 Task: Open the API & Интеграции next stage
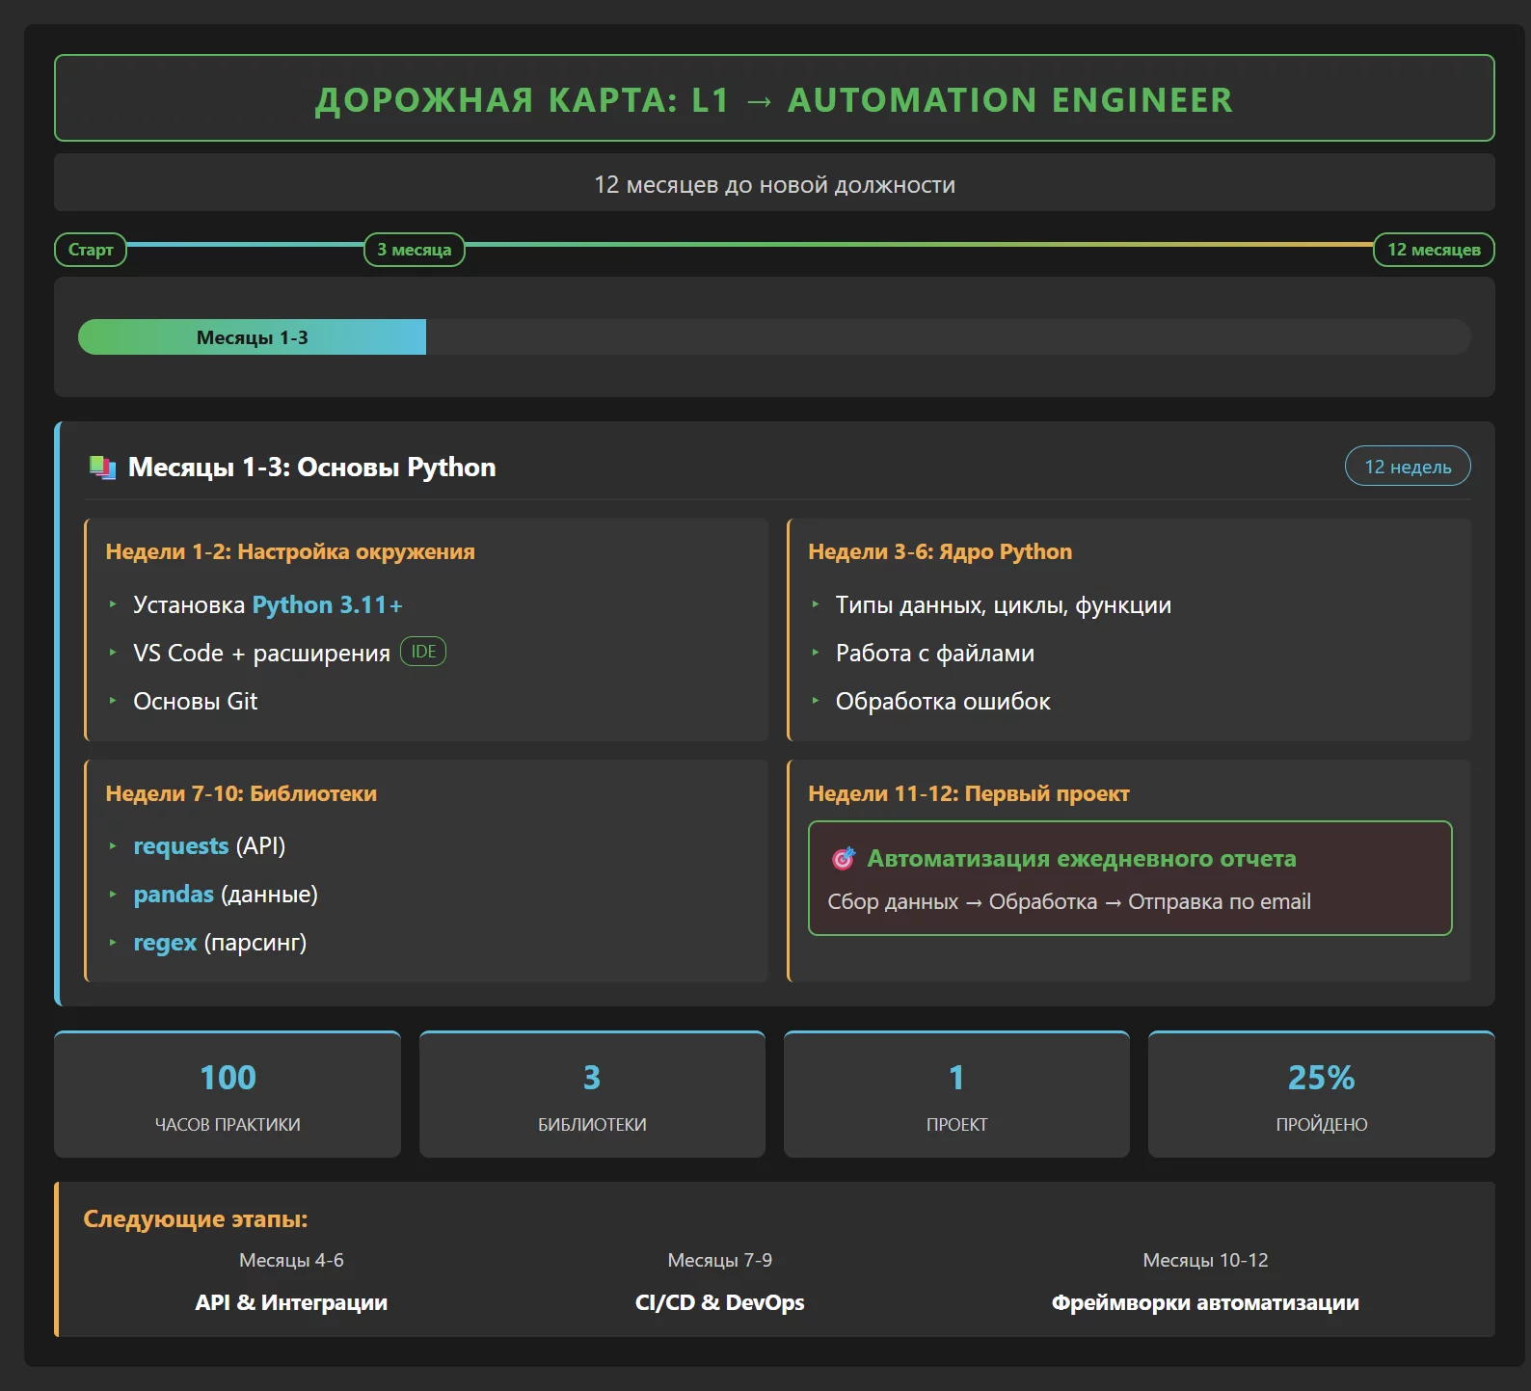tap(291, 1302)
